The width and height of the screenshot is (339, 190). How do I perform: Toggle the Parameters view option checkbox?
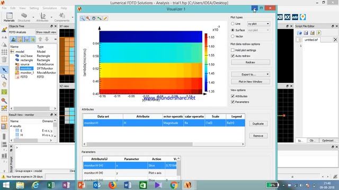233,102
